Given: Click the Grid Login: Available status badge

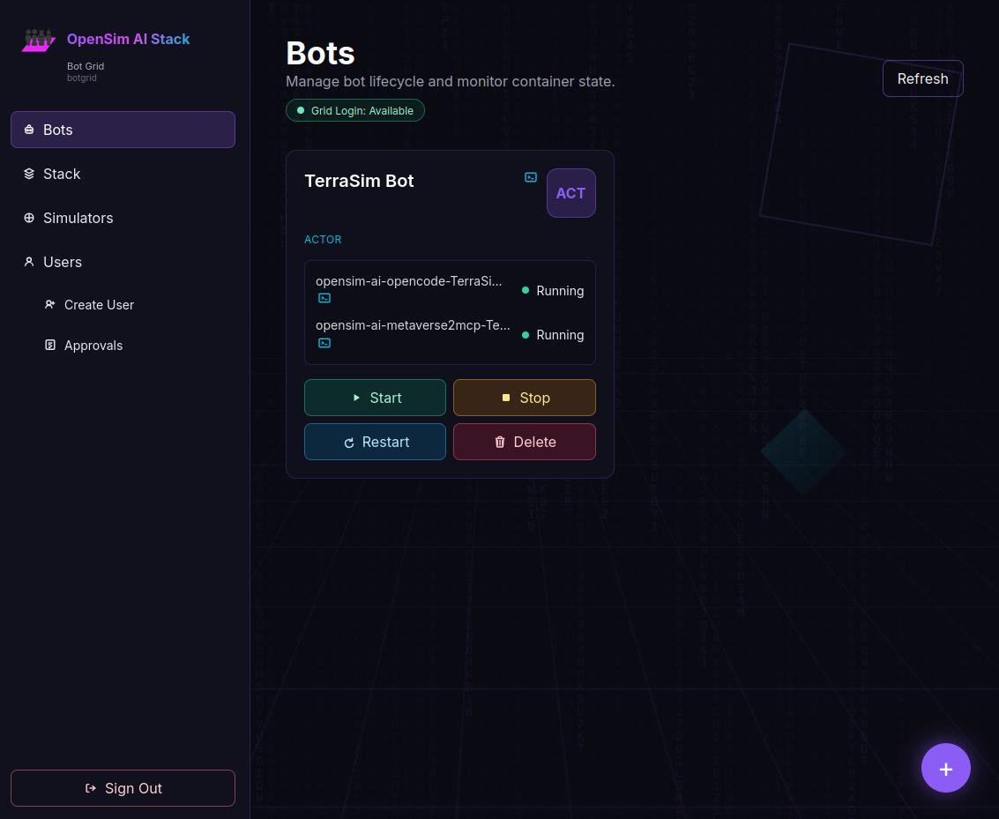Looking at the screenshot, I should (354, 111).
